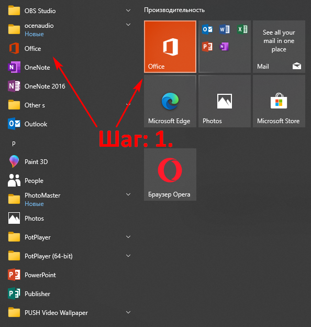
Task: Click the Браузер Opera tile label
Action: click(x=169, y=194)
